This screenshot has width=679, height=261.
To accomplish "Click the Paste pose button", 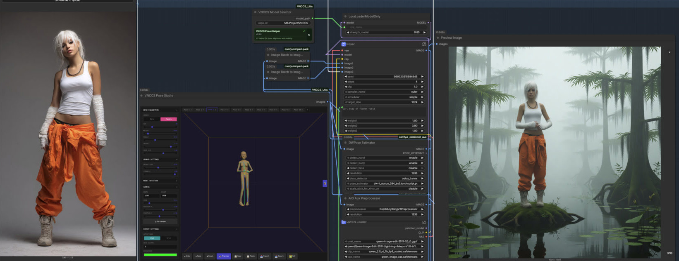I will pos(251,256).
